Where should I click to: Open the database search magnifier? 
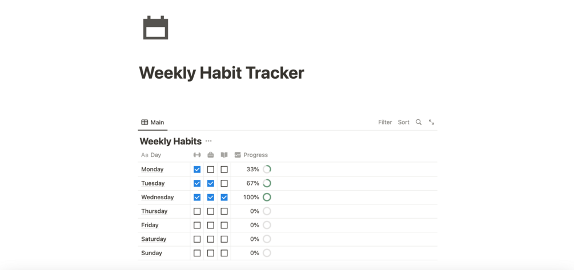[x=419, y=122]
